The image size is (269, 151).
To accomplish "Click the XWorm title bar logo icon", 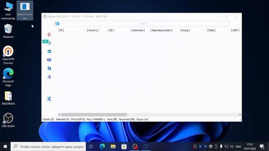I will [x=45, y=16].
